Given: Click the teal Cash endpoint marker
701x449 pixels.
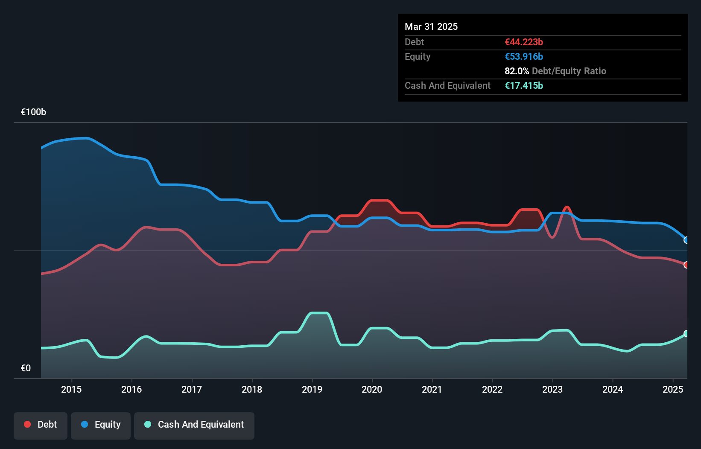Looking at the screenshot, I should click(x=686, y=334).
